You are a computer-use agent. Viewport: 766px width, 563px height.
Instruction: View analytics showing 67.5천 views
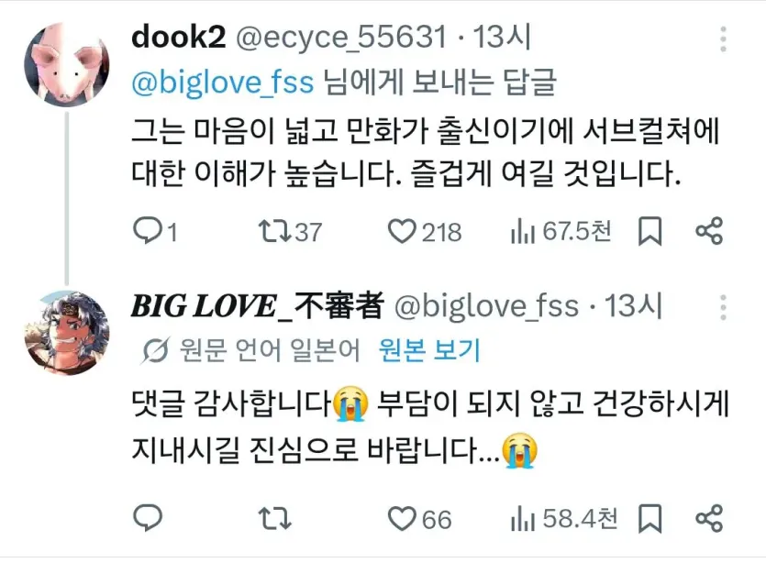coord(561,231)
